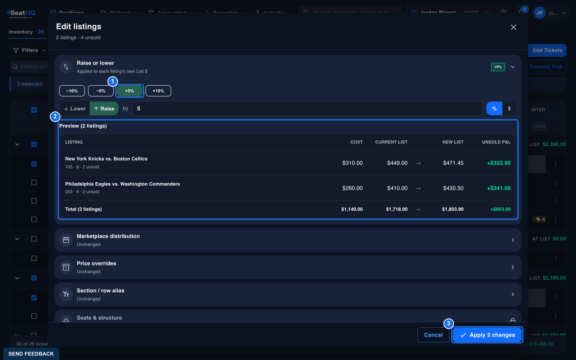Viewport: 576px width, 360px height.
Task: Click the Raise or lower arrows icon
Action: point(66,67)
